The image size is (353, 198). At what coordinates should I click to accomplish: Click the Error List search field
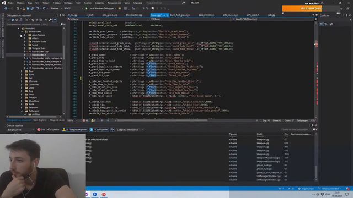(x=296, y=130)
